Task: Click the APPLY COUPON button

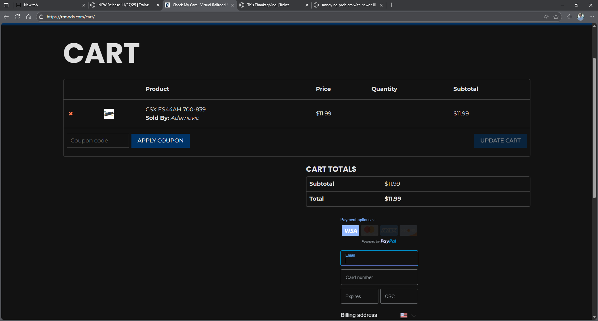Action: click(x=160, y=141)
